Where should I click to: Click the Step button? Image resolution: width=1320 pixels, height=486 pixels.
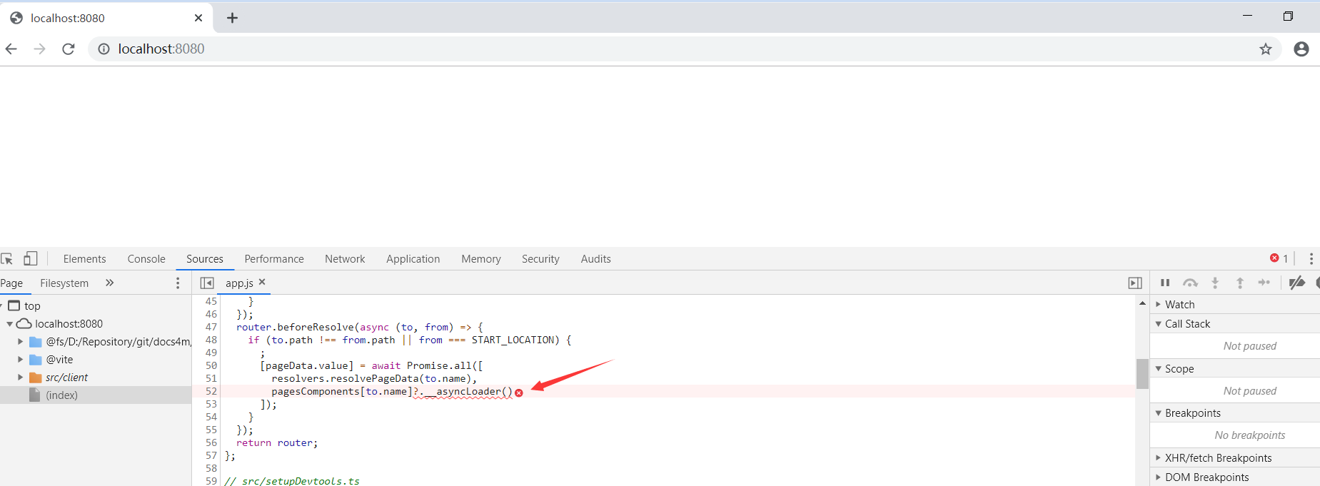pyautogui.click(x=1264, y=283)
